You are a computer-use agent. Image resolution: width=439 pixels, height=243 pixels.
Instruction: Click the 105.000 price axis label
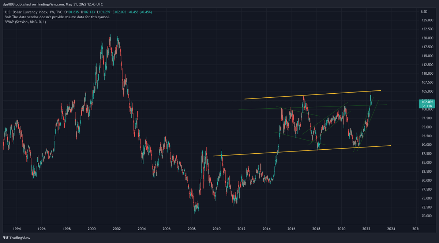pos(428,91)
